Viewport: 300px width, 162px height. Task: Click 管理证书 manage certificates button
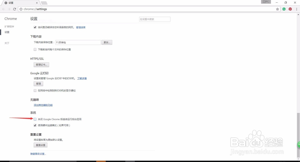point(41,65)
